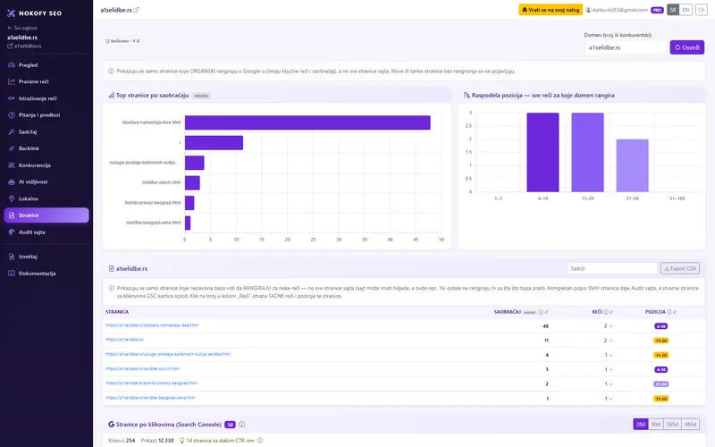Select the Sadržaj sidebar item

(x=46, y=131)
